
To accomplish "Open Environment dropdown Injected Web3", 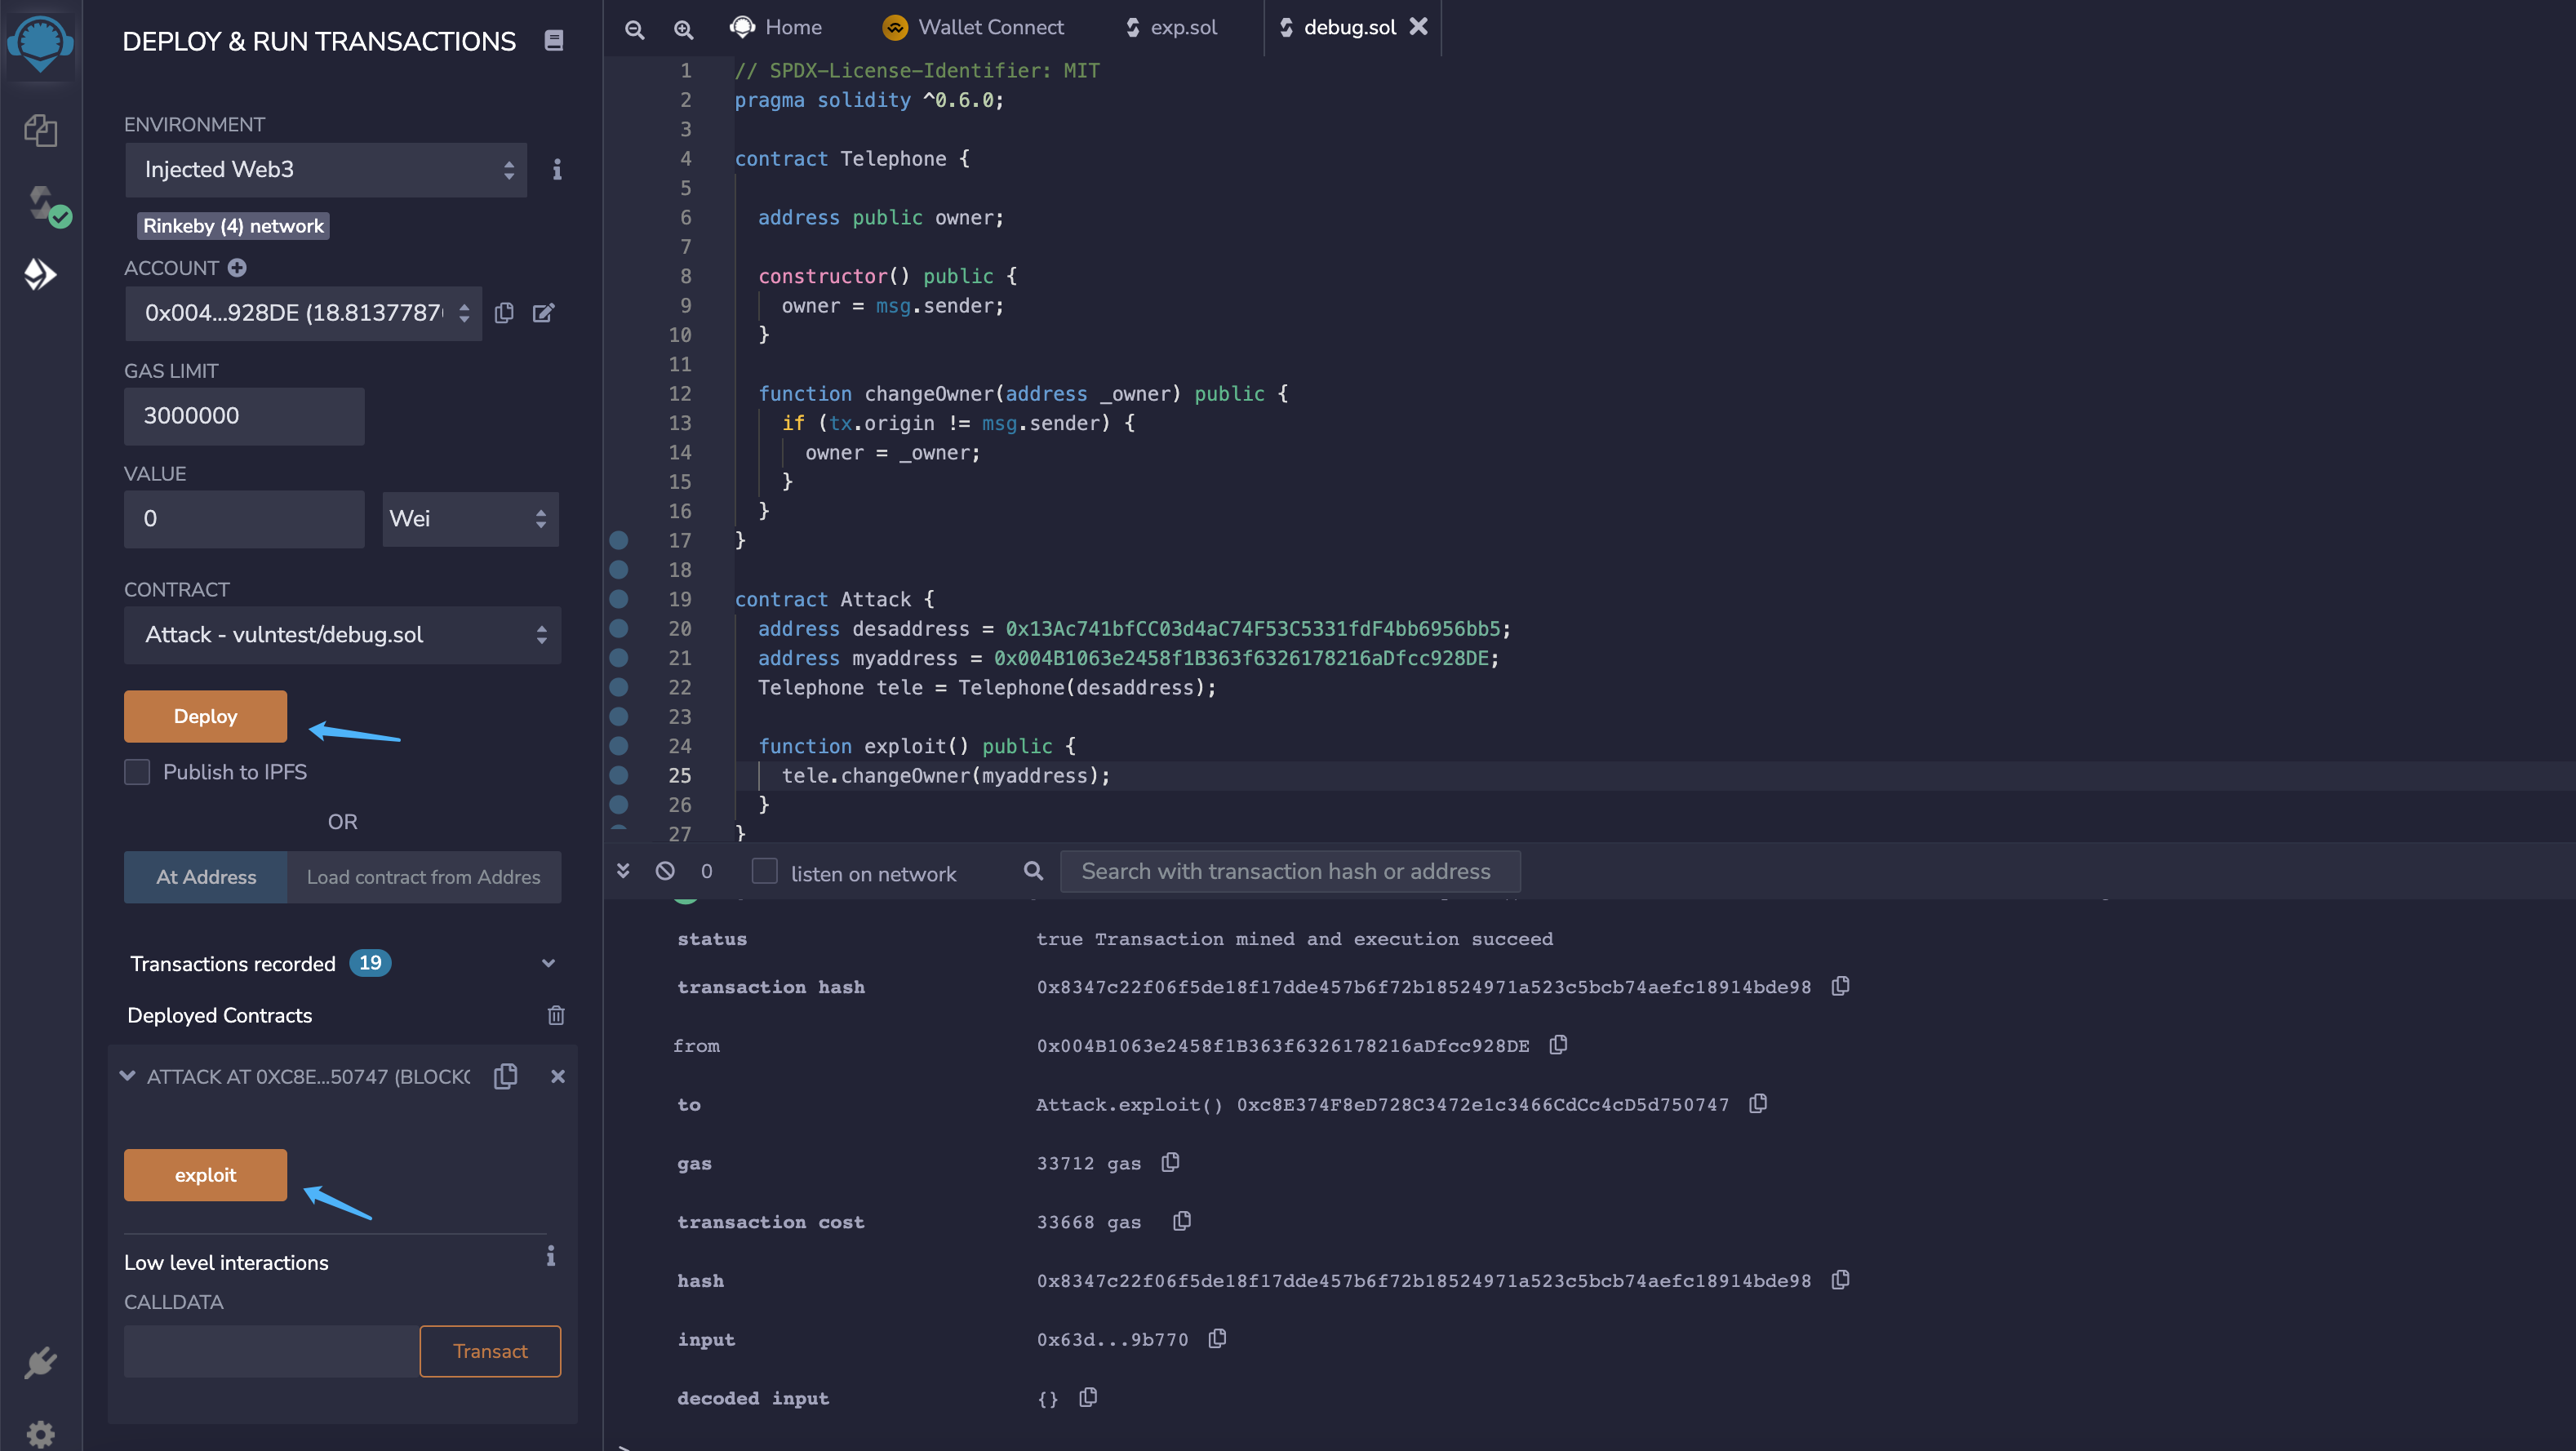I will click(x=326, y=170).
